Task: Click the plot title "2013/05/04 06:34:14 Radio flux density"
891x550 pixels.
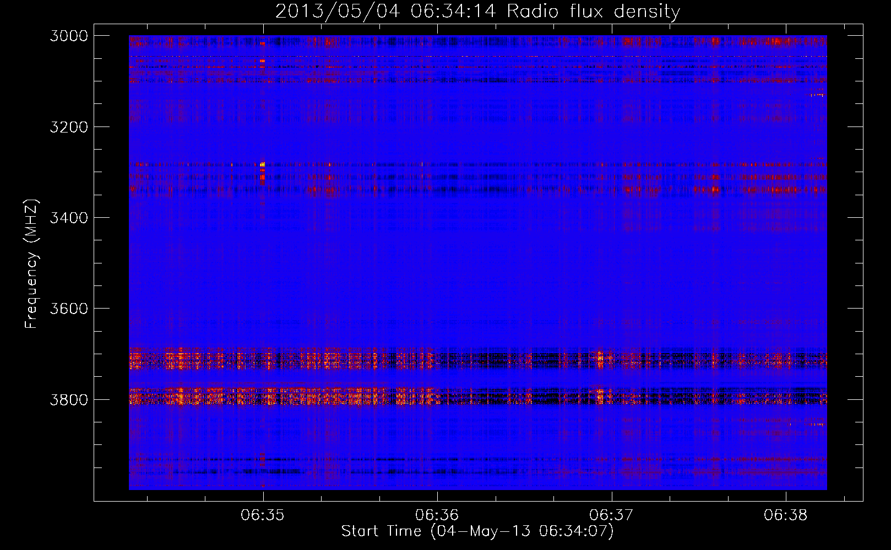Action: click(x=477, y=12)
